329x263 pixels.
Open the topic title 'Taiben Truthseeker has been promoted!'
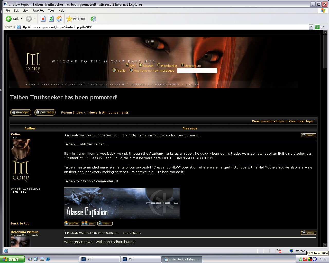pos(64,98)
